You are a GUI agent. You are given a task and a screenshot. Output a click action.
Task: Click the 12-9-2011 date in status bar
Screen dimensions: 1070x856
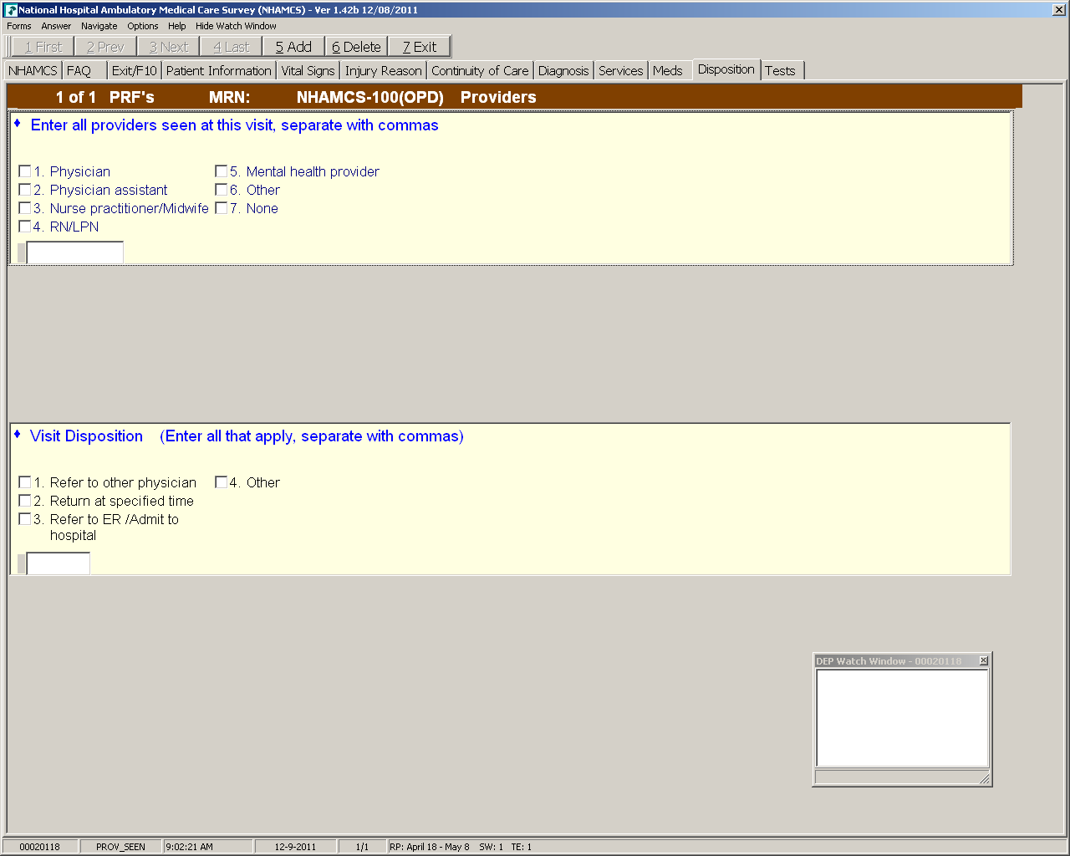coord(296,847)
